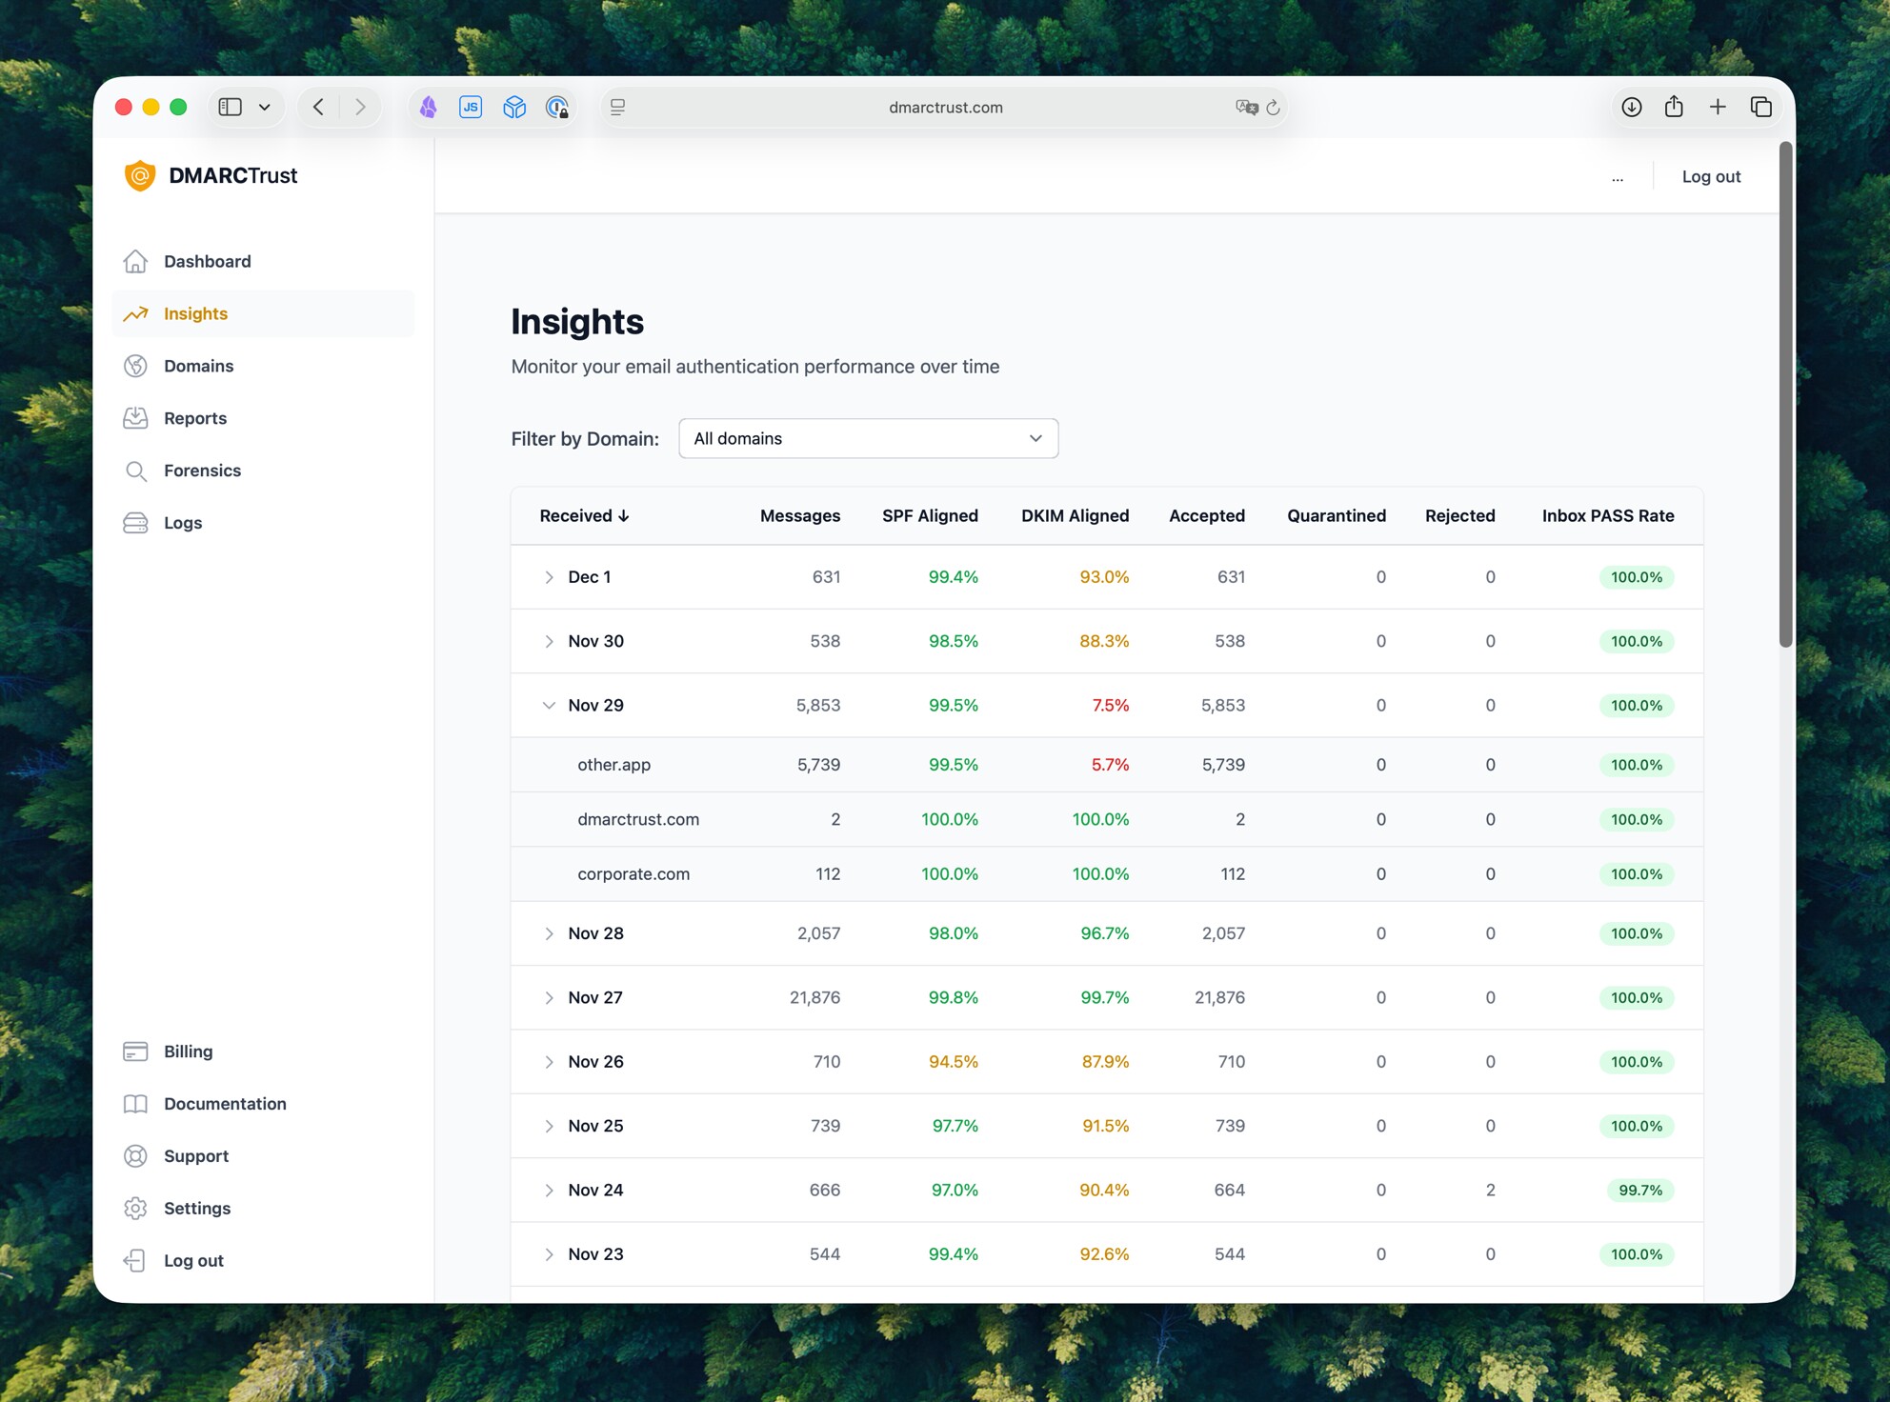
Task: Click the page vertical scrollbar
Action: point(1785,394)
